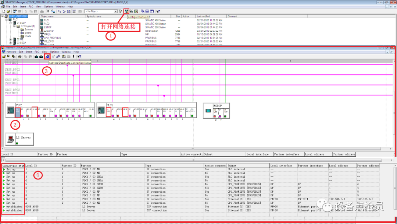Viewport: 397px width, 224px height.
Task: Click the filter funnel icon beside No Filter
Action: pos(120,11)
